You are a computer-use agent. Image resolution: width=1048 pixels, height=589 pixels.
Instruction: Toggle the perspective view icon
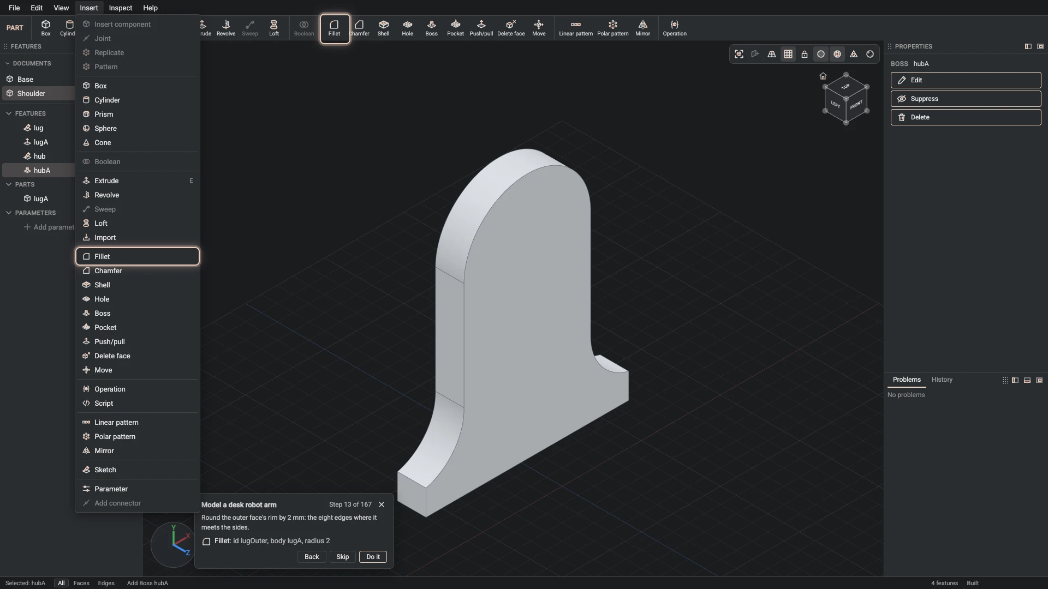point(772,54)
